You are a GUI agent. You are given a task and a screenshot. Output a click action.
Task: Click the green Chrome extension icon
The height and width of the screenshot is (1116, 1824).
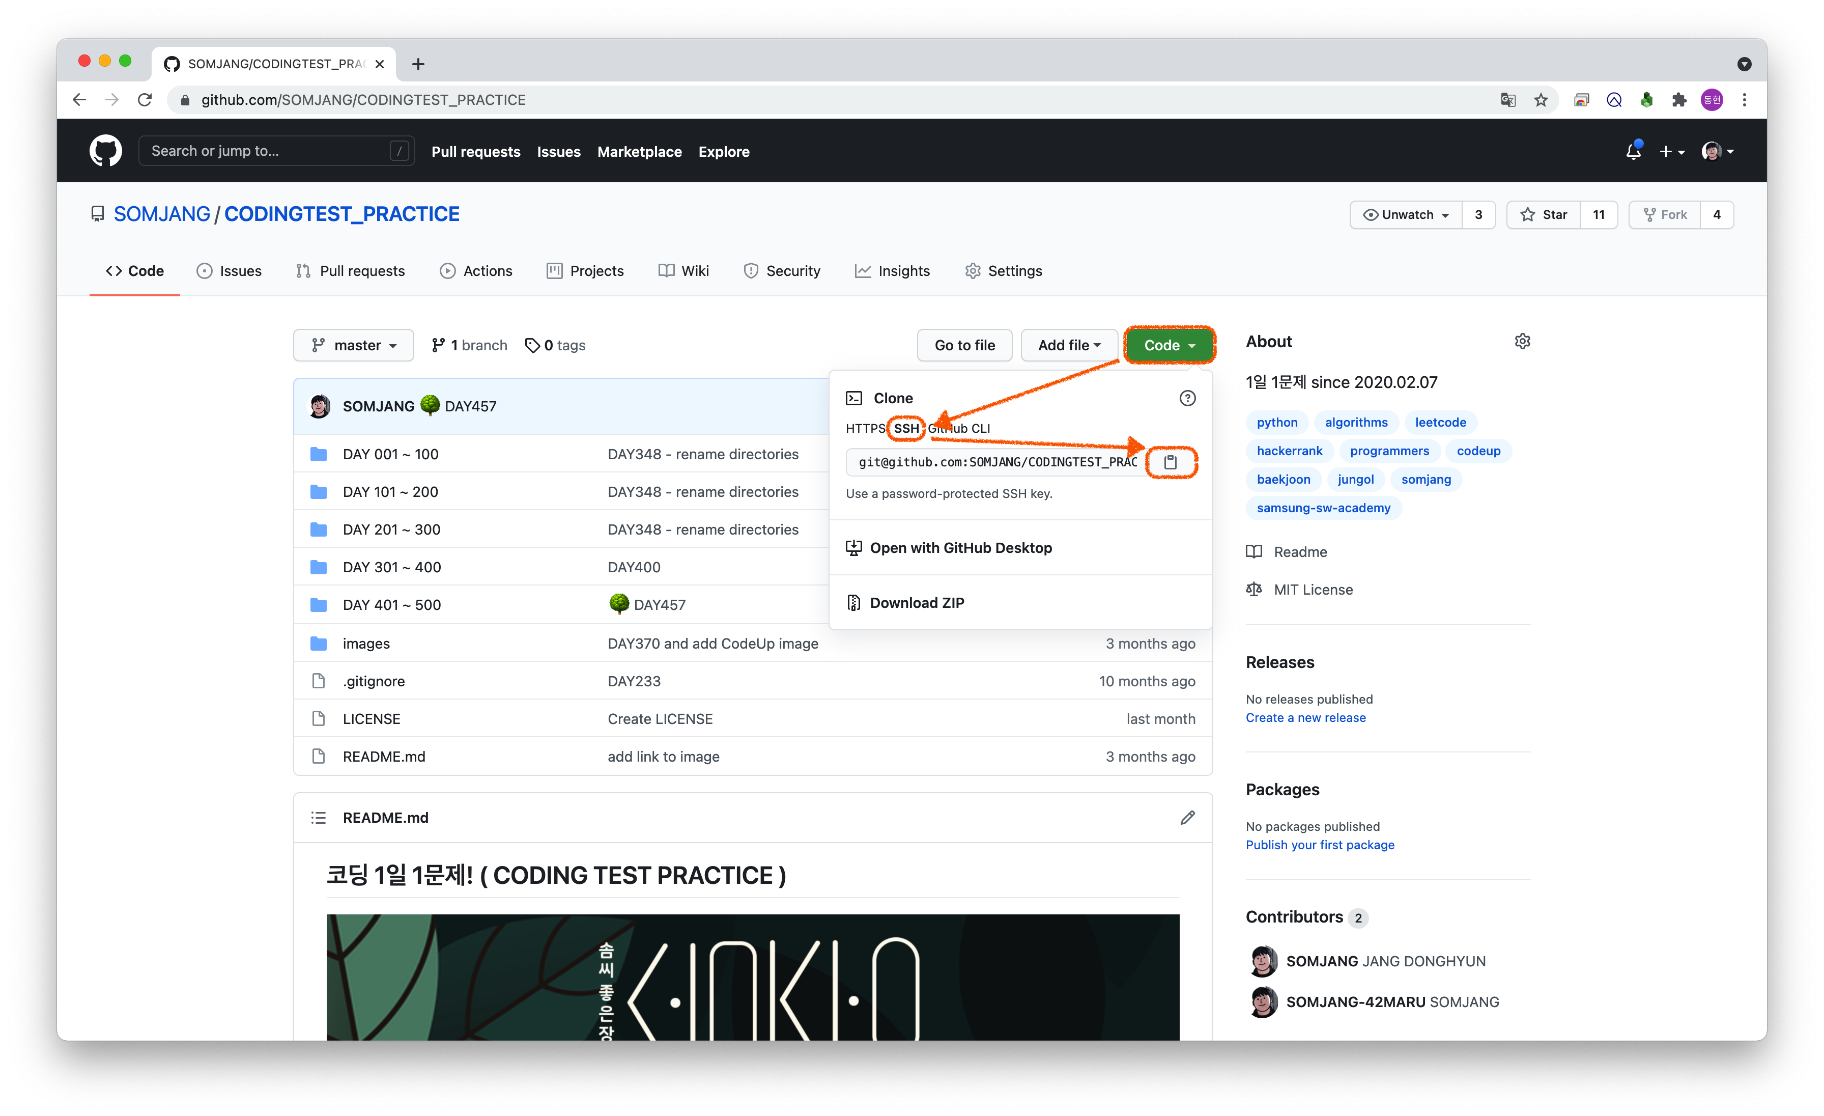pyautogui.click(x=1646, y=100)
